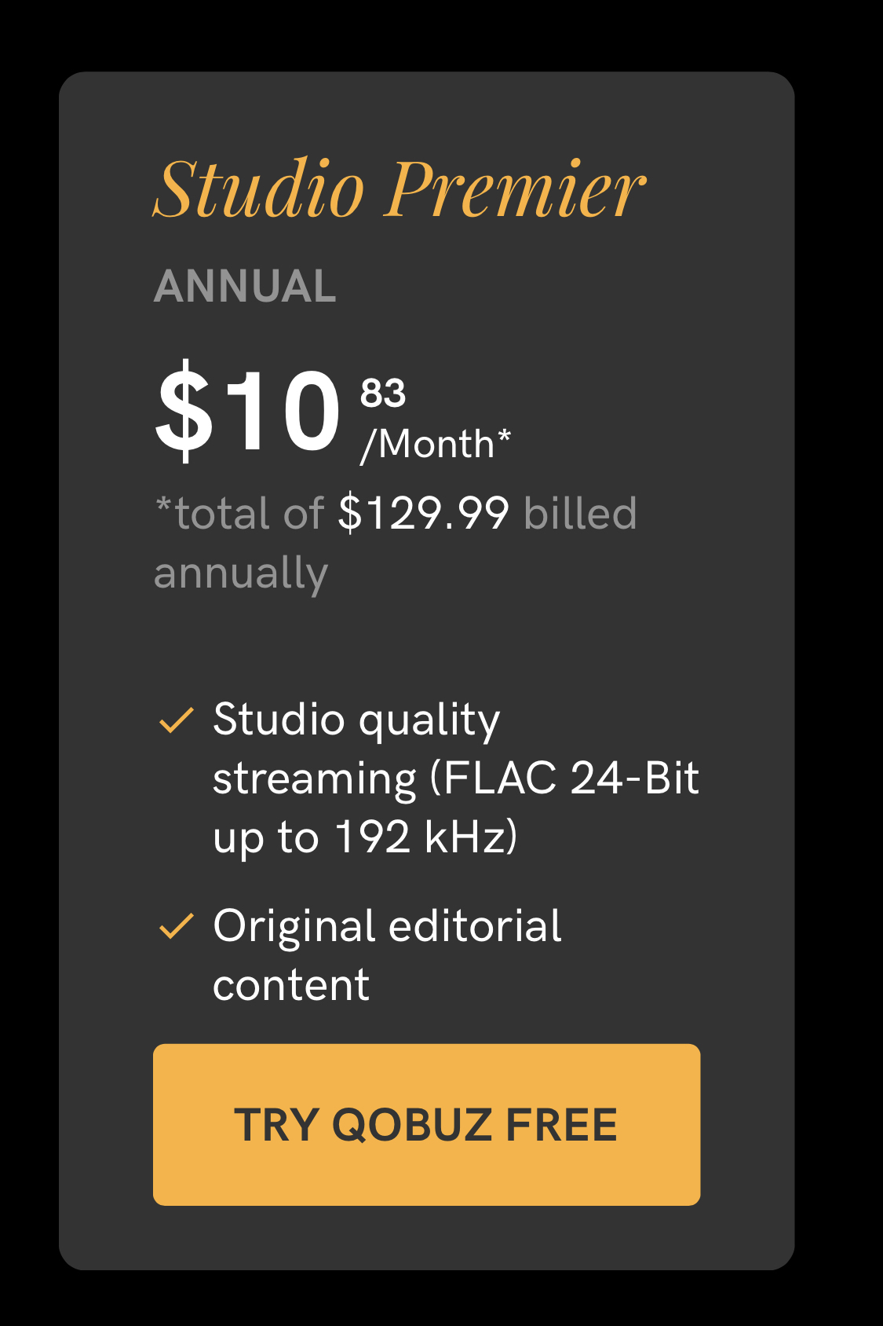Click the 'Original editorial' feature text line
Screen dimensions: 883x1326
[x=387, y=927]
